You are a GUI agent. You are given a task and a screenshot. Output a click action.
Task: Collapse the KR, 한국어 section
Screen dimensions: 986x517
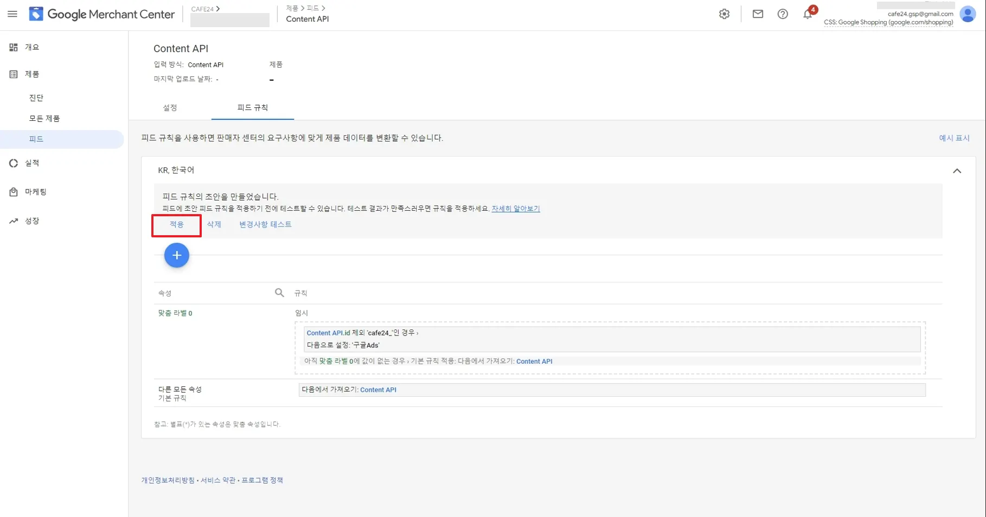coord(957,171)
